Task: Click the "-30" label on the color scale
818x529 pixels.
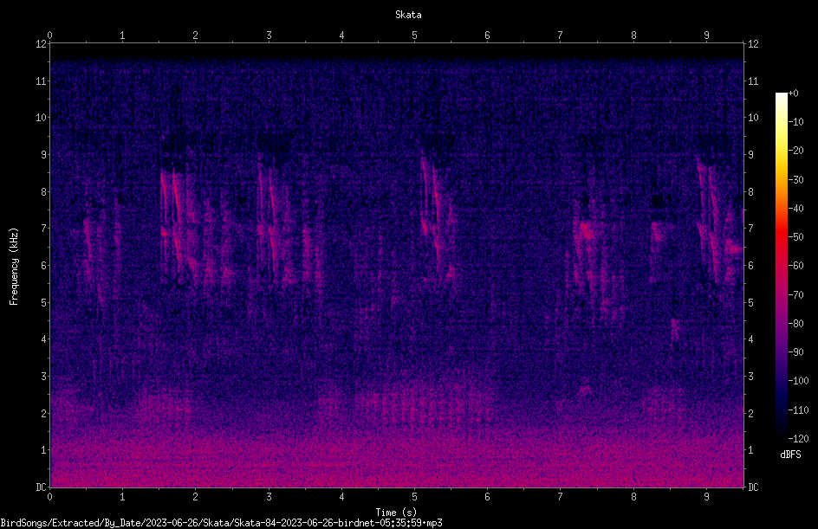Action: (796, 180)
